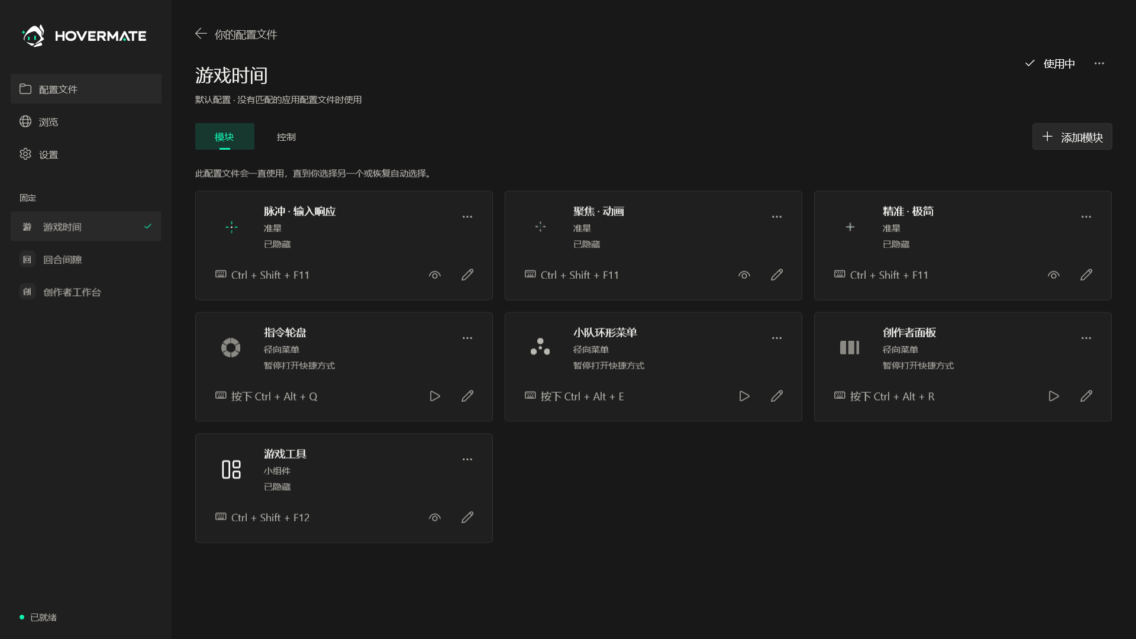Open more options for 聚焦 · 动画 card
This screenshot has height=639, width=1136.
(777, 217)
